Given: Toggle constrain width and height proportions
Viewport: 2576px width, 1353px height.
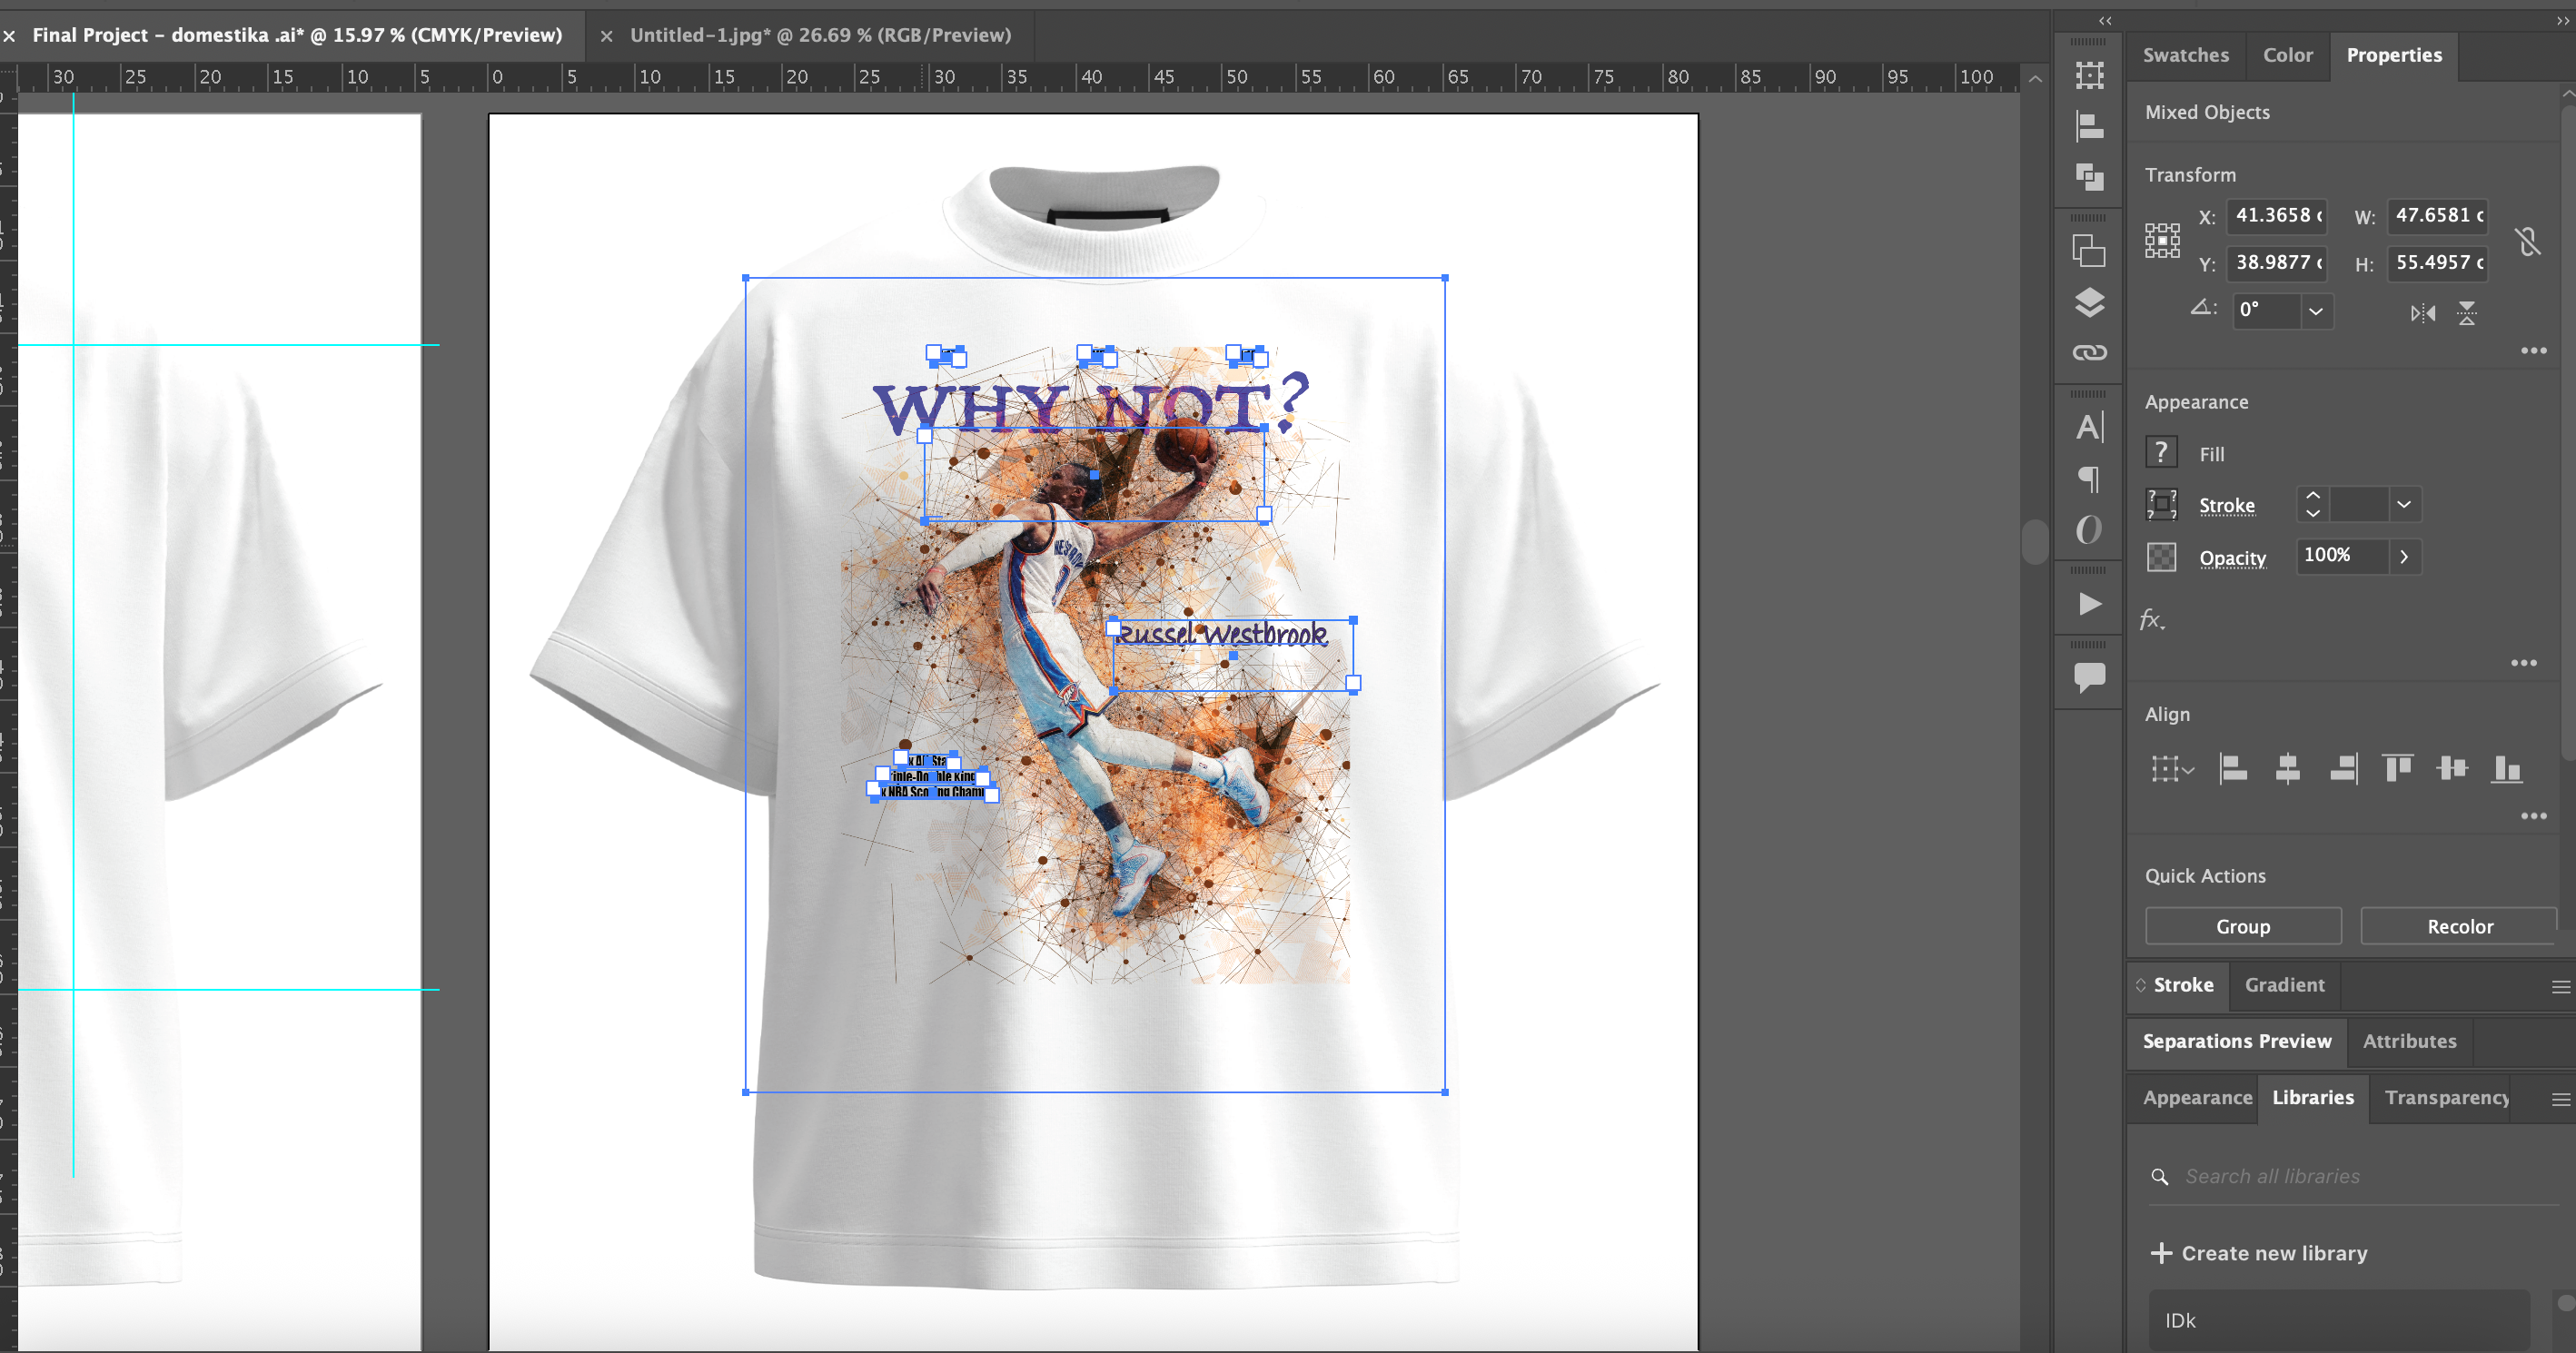Looking at the screenshot, I should coord(2528,241).
